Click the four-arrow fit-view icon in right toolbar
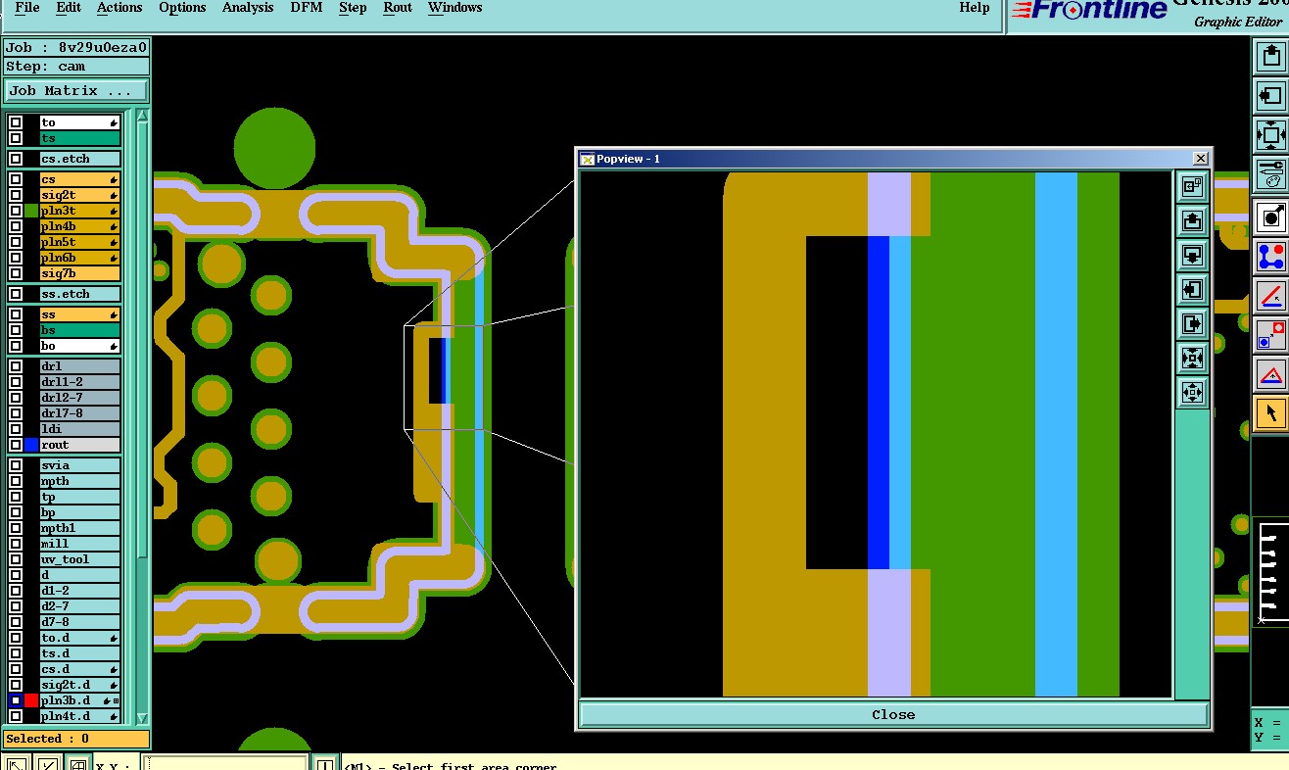1289x770 pixels. point(1270,135)
